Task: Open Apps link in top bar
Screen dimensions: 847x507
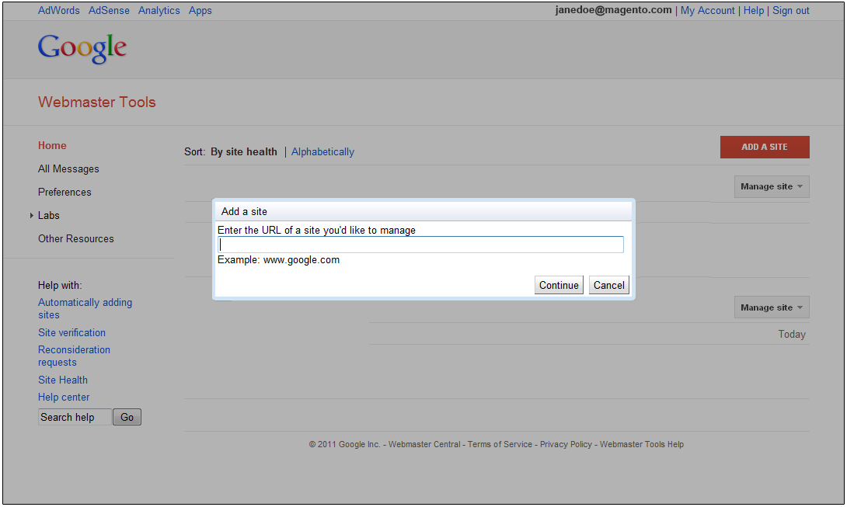Action: [200, 10]
